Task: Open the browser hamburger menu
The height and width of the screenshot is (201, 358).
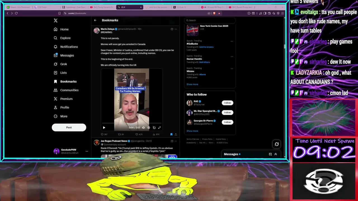Action: click(282, 13)
